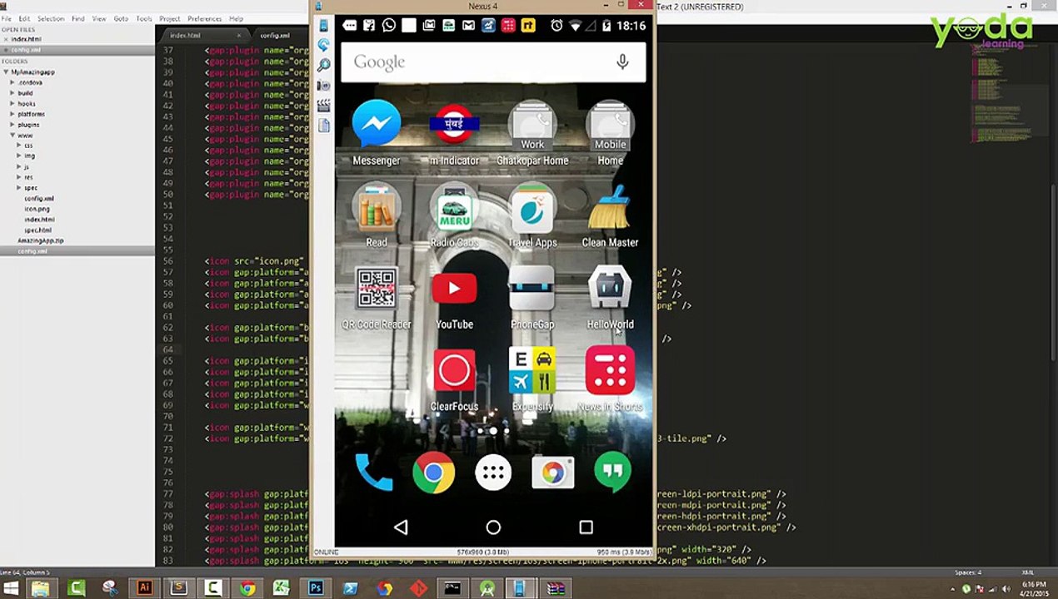
Task: Open the Radio Cabs folder
Action: (454, 207)
